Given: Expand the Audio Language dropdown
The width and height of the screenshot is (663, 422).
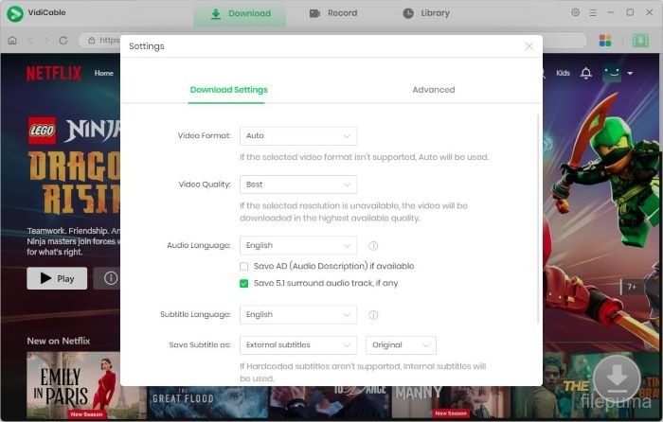Looking at the screenshot, I should [x=297, y=245].
